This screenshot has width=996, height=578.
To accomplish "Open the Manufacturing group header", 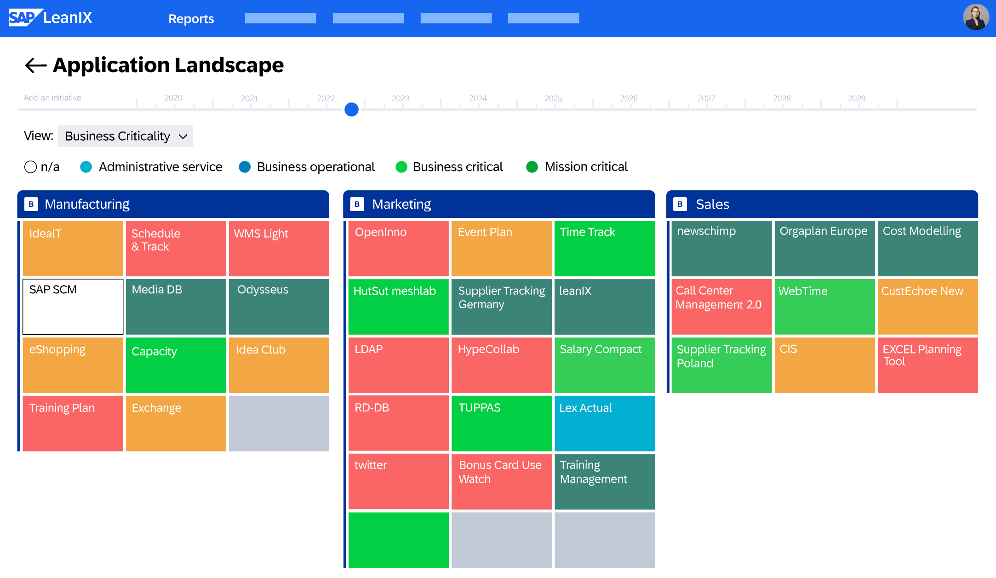I will [x=173, y=204].
